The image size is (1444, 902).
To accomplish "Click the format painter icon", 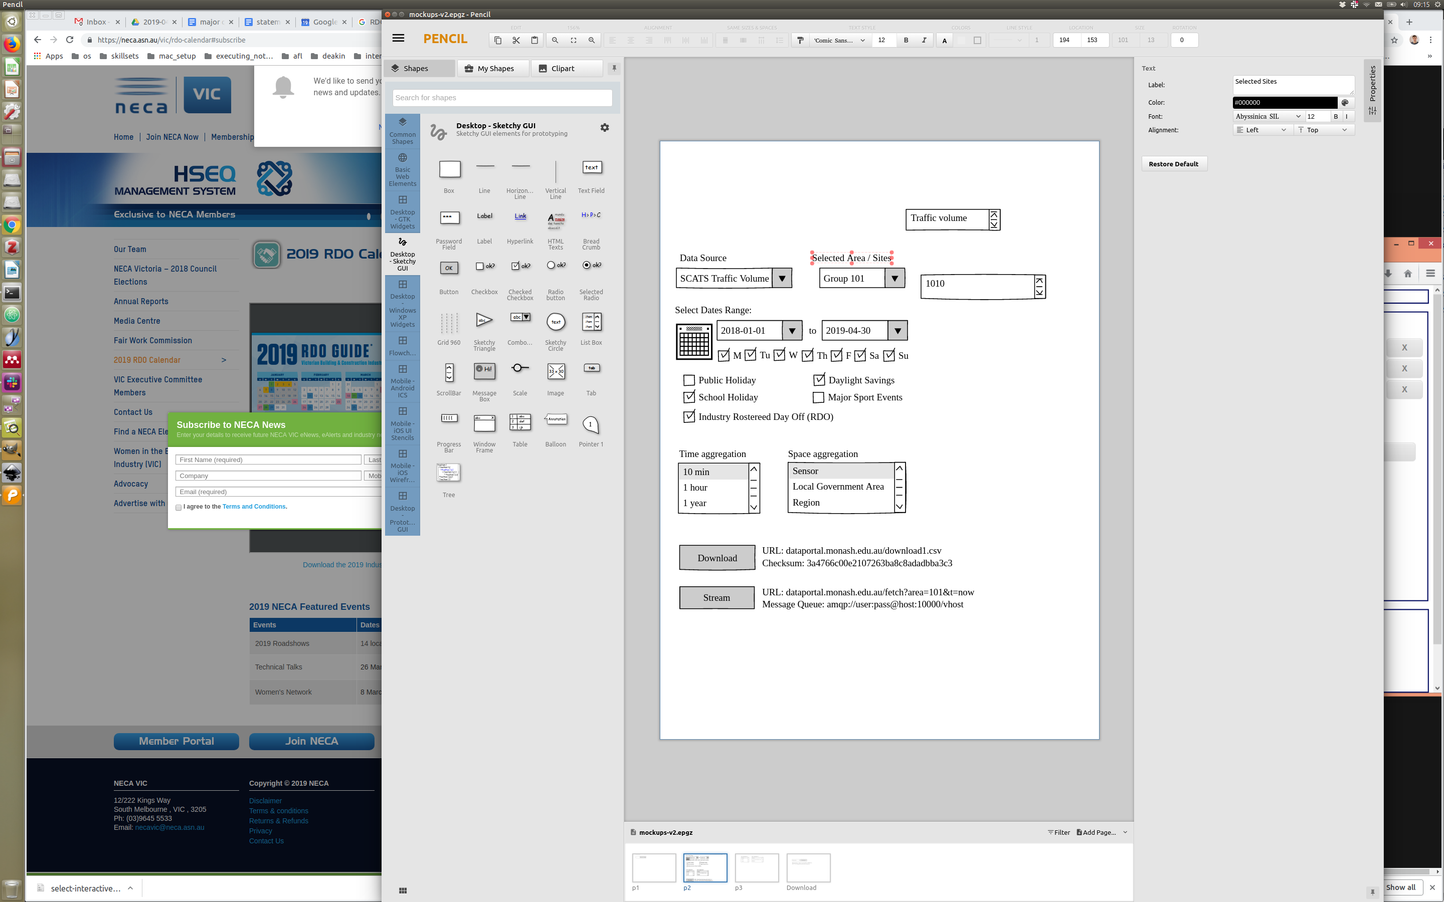I will [x=800, y=40].
